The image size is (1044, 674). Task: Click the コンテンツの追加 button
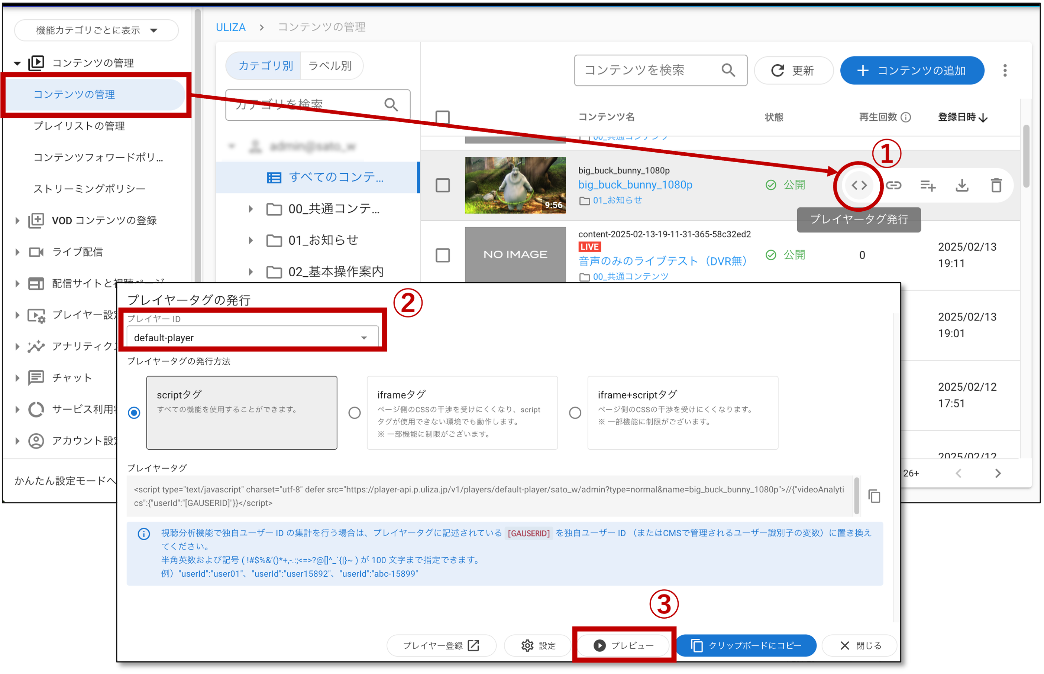coord(912,71)
